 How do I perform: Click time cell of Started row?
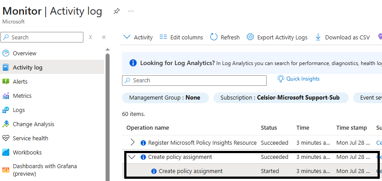[313, 171]
